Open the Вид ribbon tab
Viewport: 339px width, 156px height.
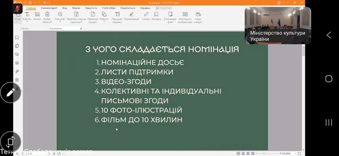coord(65,8)
